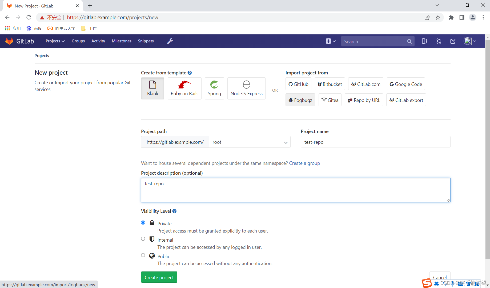Expand the root namespace dropdown
This screenshot has height=288, width=490.
click(250, 142)
